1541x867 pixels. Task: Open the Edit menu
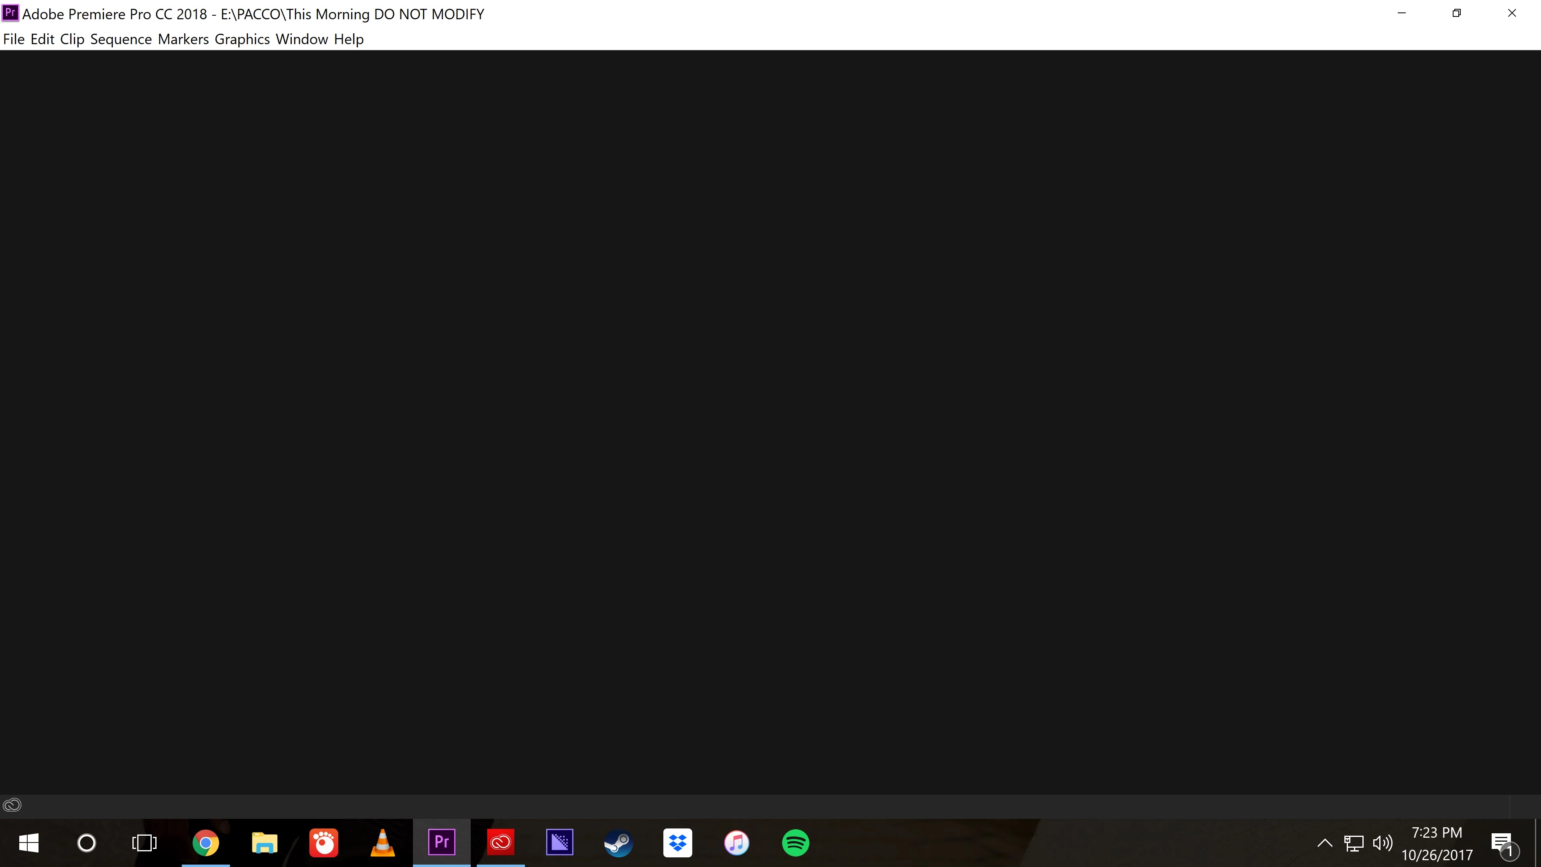point(43,39)
